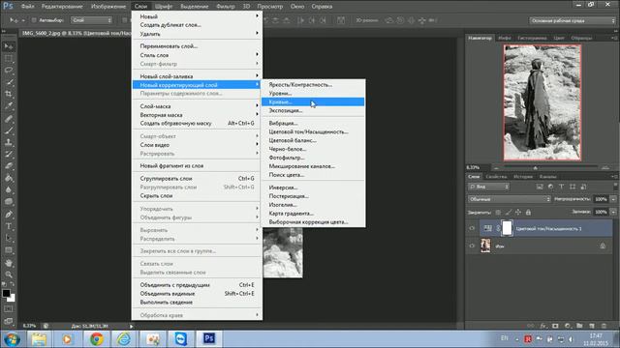Add a layer mask icon
The image size is (620, 348).
[x=555, y=326]
